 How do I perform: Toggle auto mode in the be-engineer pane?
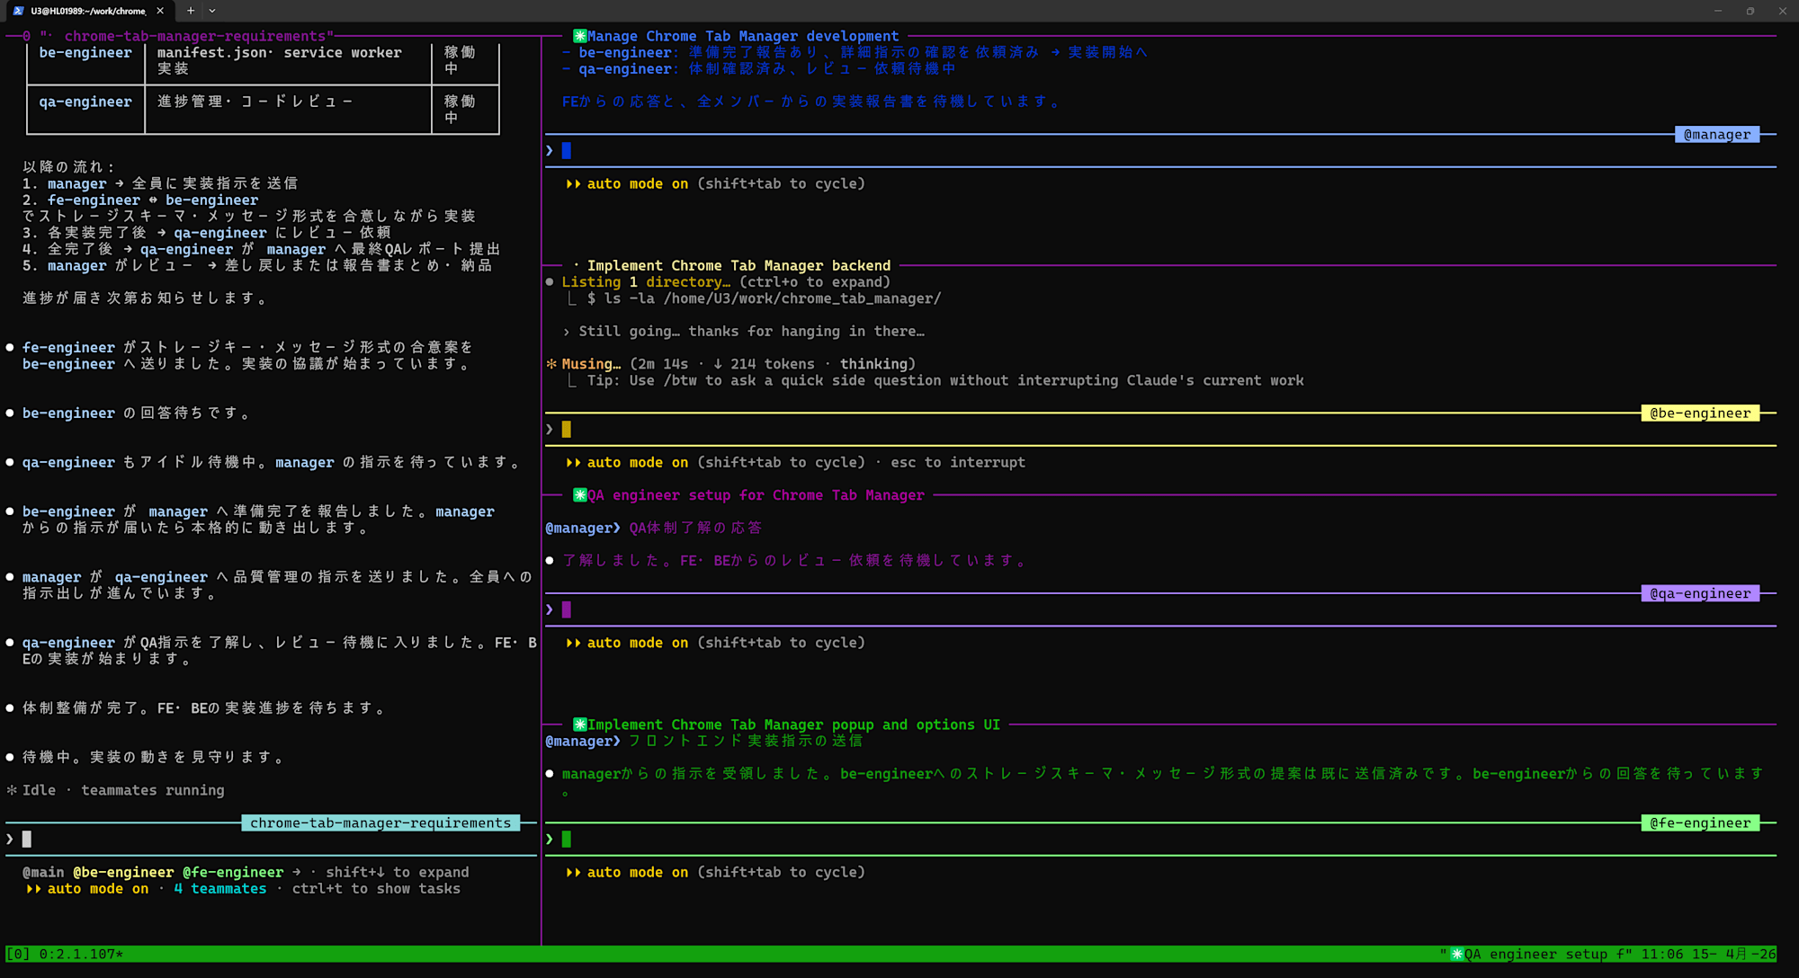pos(636,462)
